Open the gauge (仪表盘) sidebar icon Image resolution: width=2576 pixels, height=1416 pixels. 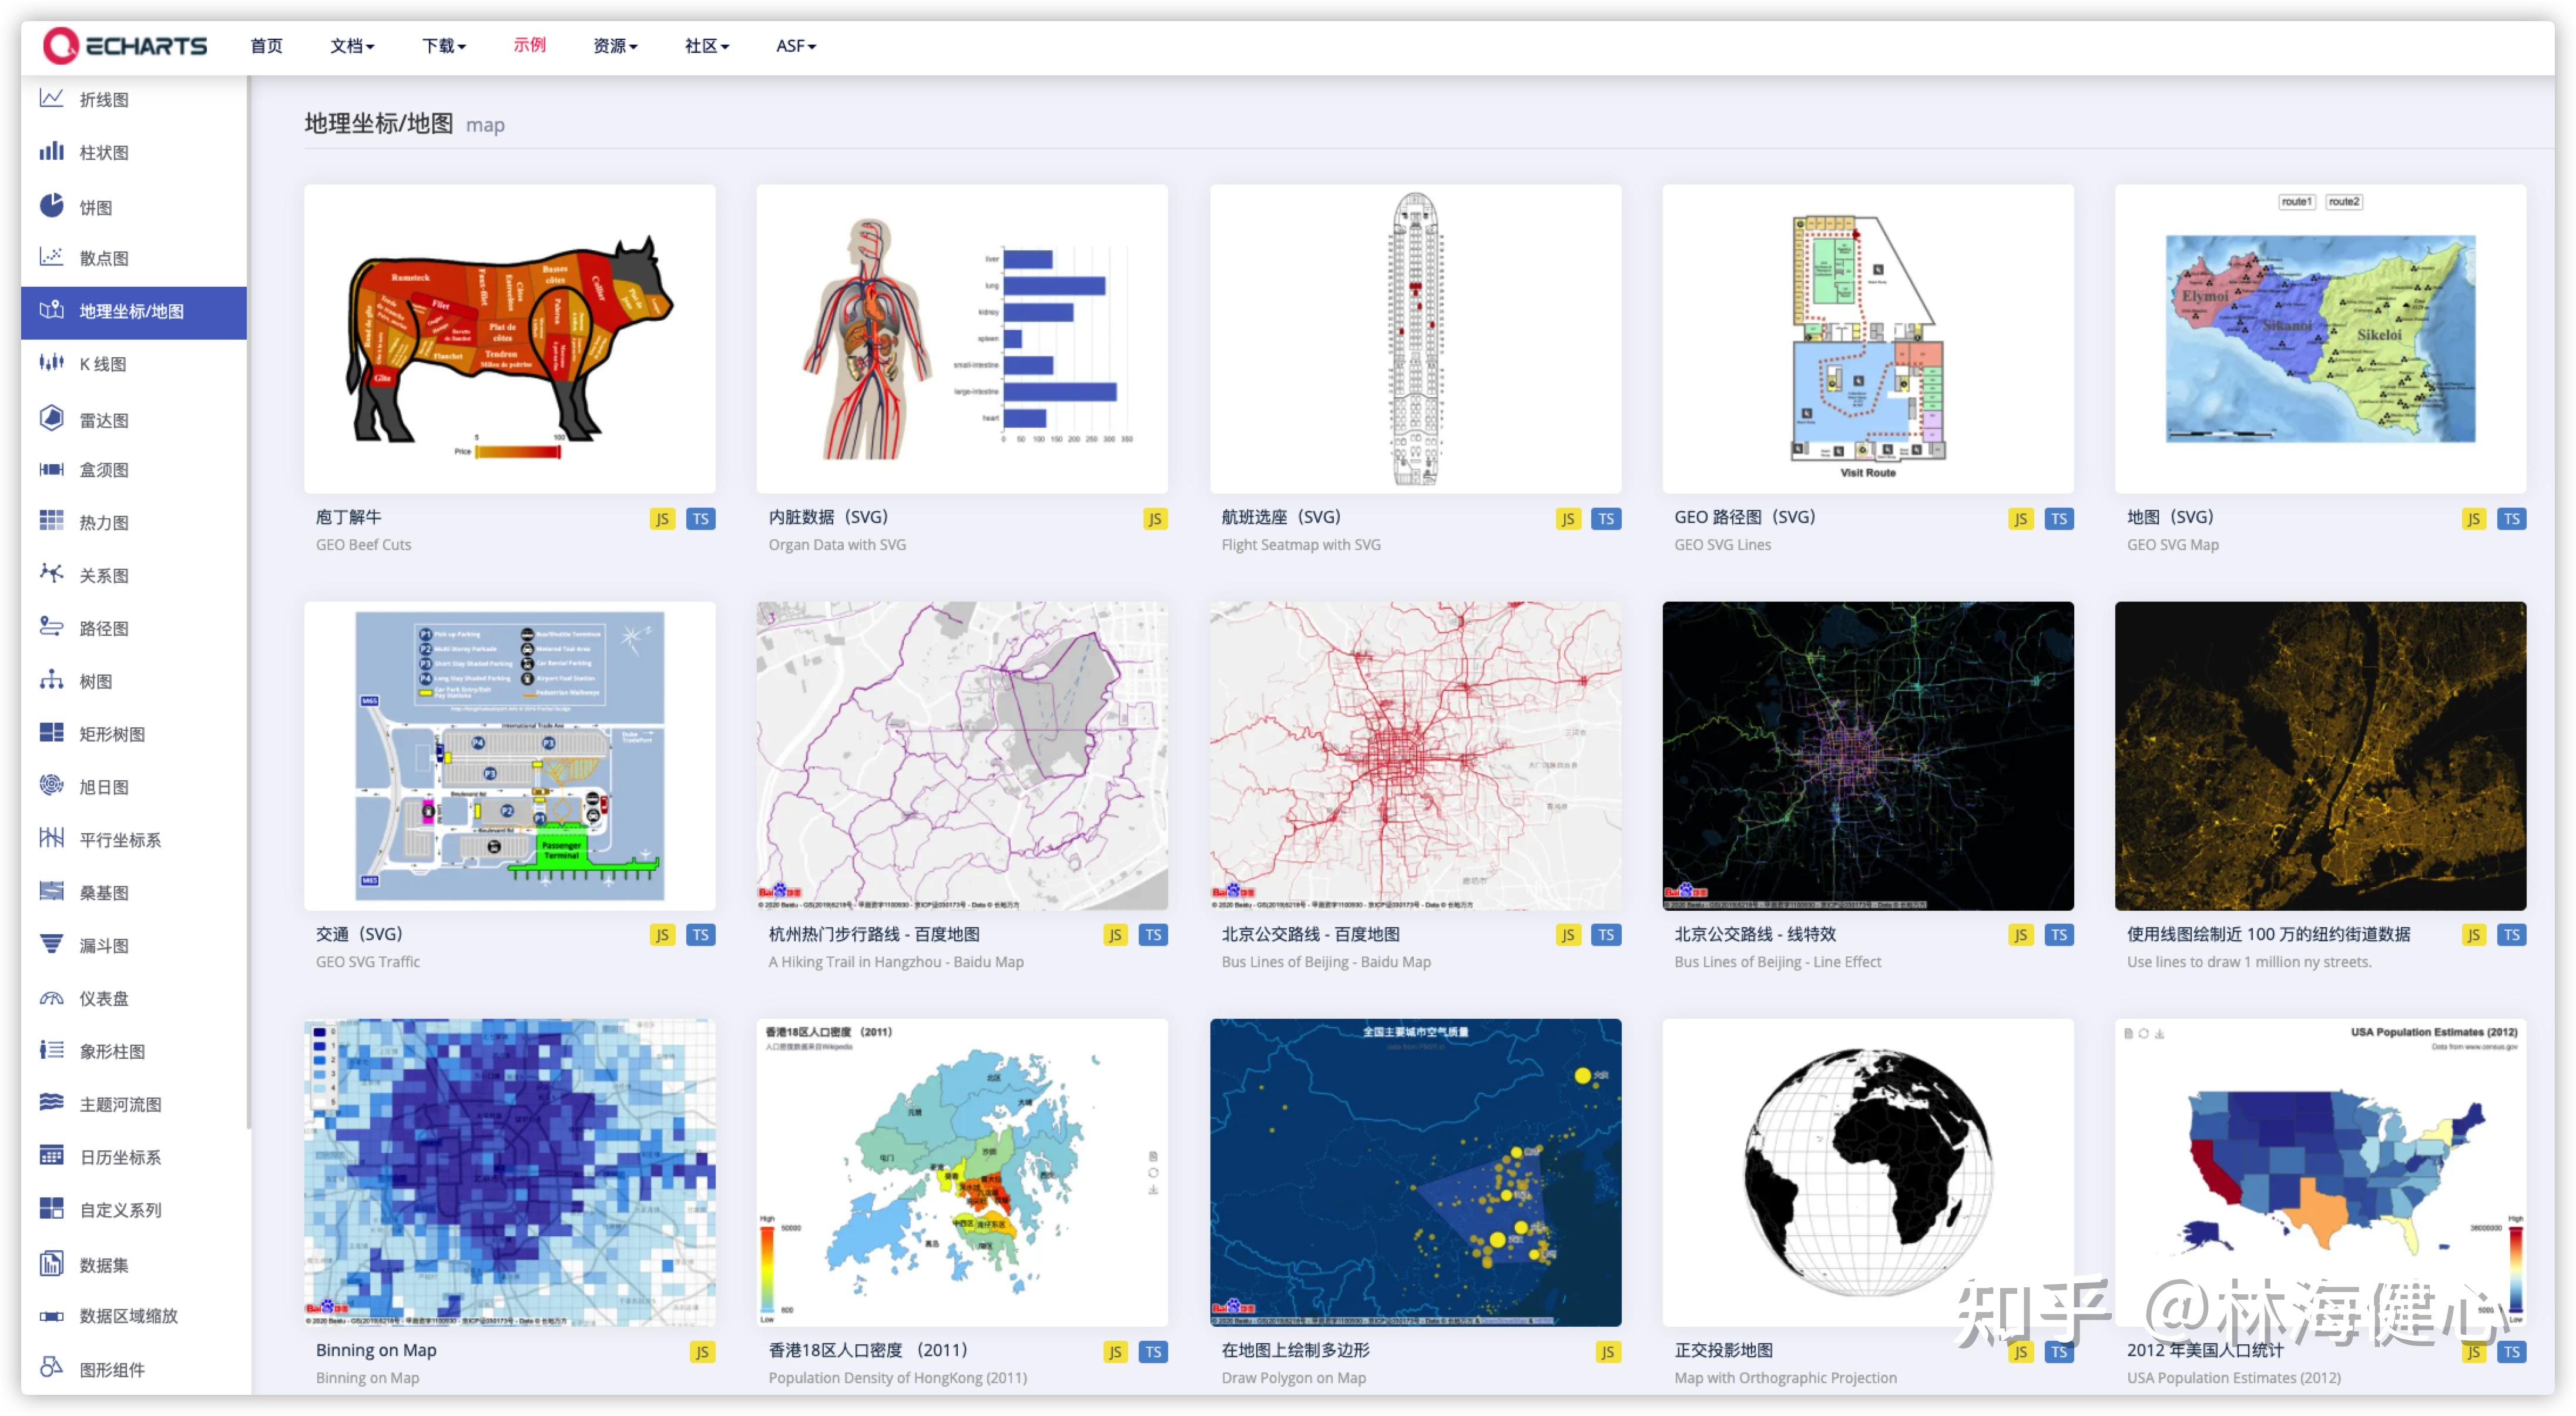[x=52, y=997]
